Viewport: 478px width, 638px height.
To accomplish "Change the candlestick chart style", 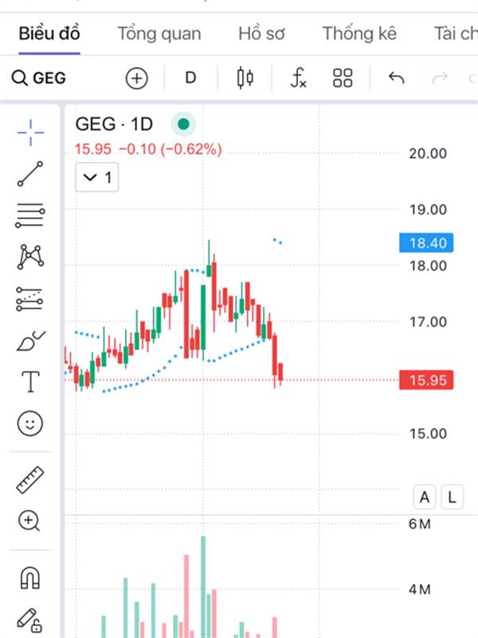I will click(245, 77).
